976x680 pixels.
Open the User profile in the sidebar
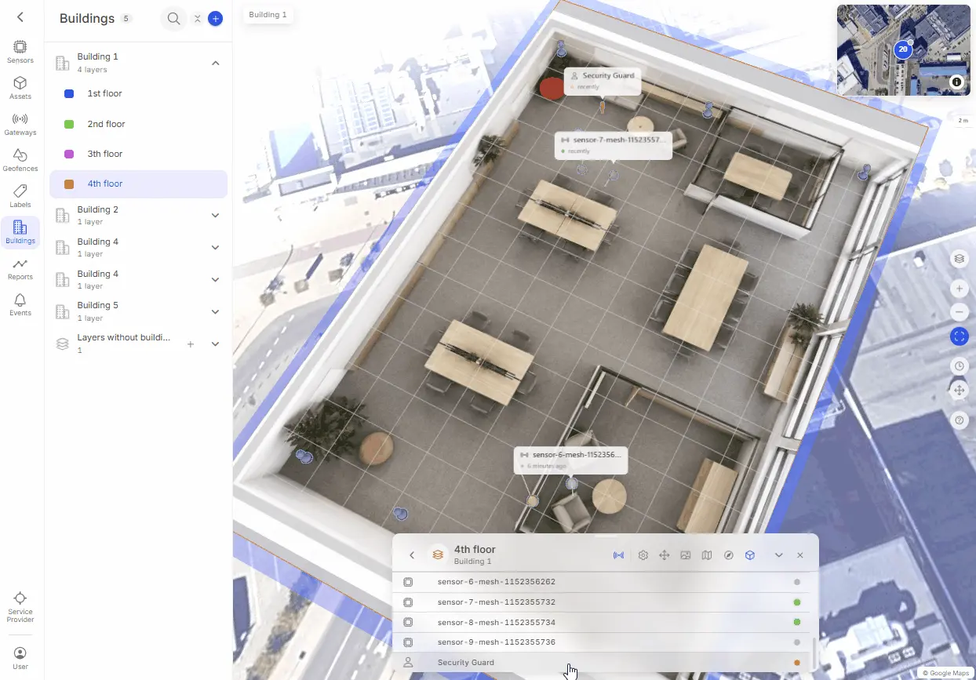[x=20, y=658]
